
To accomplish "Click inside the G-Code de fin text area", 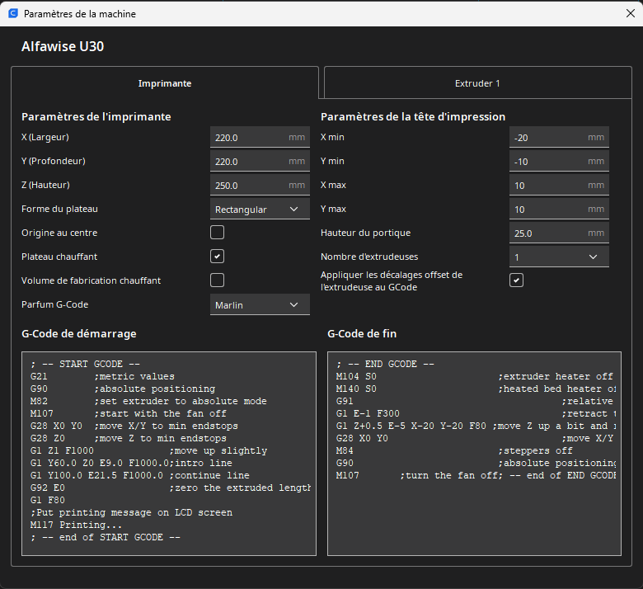I will 474,454.
